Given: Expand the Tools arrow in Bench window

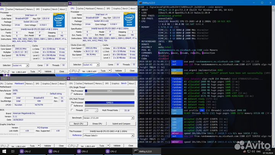Looking at the screenshot, I should click(x=108, y=145).
